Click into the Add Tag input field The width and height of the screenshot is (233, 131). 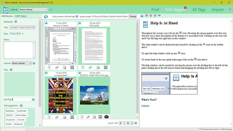point(21,100)
